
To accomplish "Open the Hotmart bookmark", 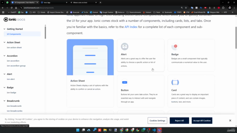I will pos(147,12).
